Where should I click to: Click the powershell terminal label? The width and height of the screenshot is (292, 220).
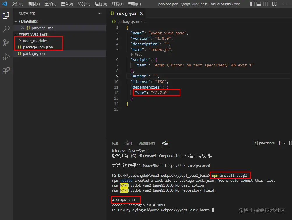pyautogui.click(x=267, y=143)
